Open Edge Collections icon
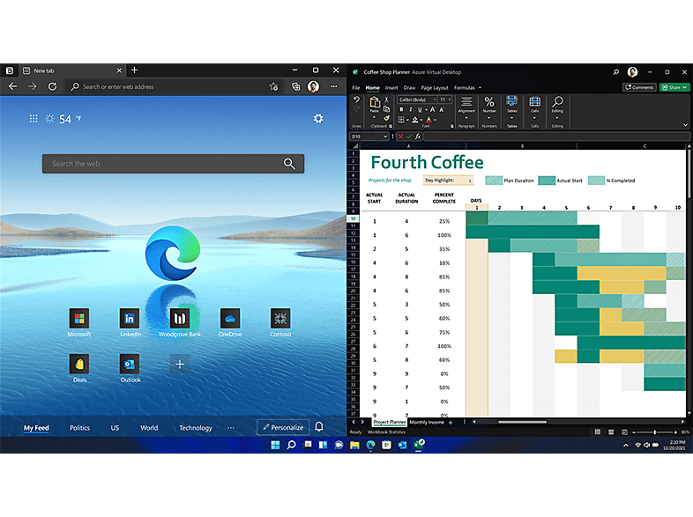The width and height of the screenshot is (693, 517). (295, 86)
